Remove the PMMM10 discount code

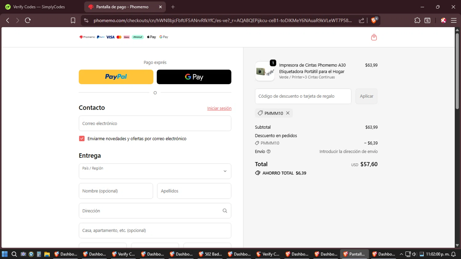click(288, 113)
